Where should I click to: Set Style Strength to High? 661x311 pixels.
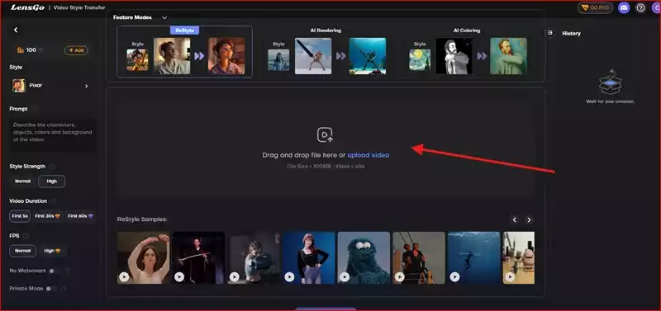(52, 181)
